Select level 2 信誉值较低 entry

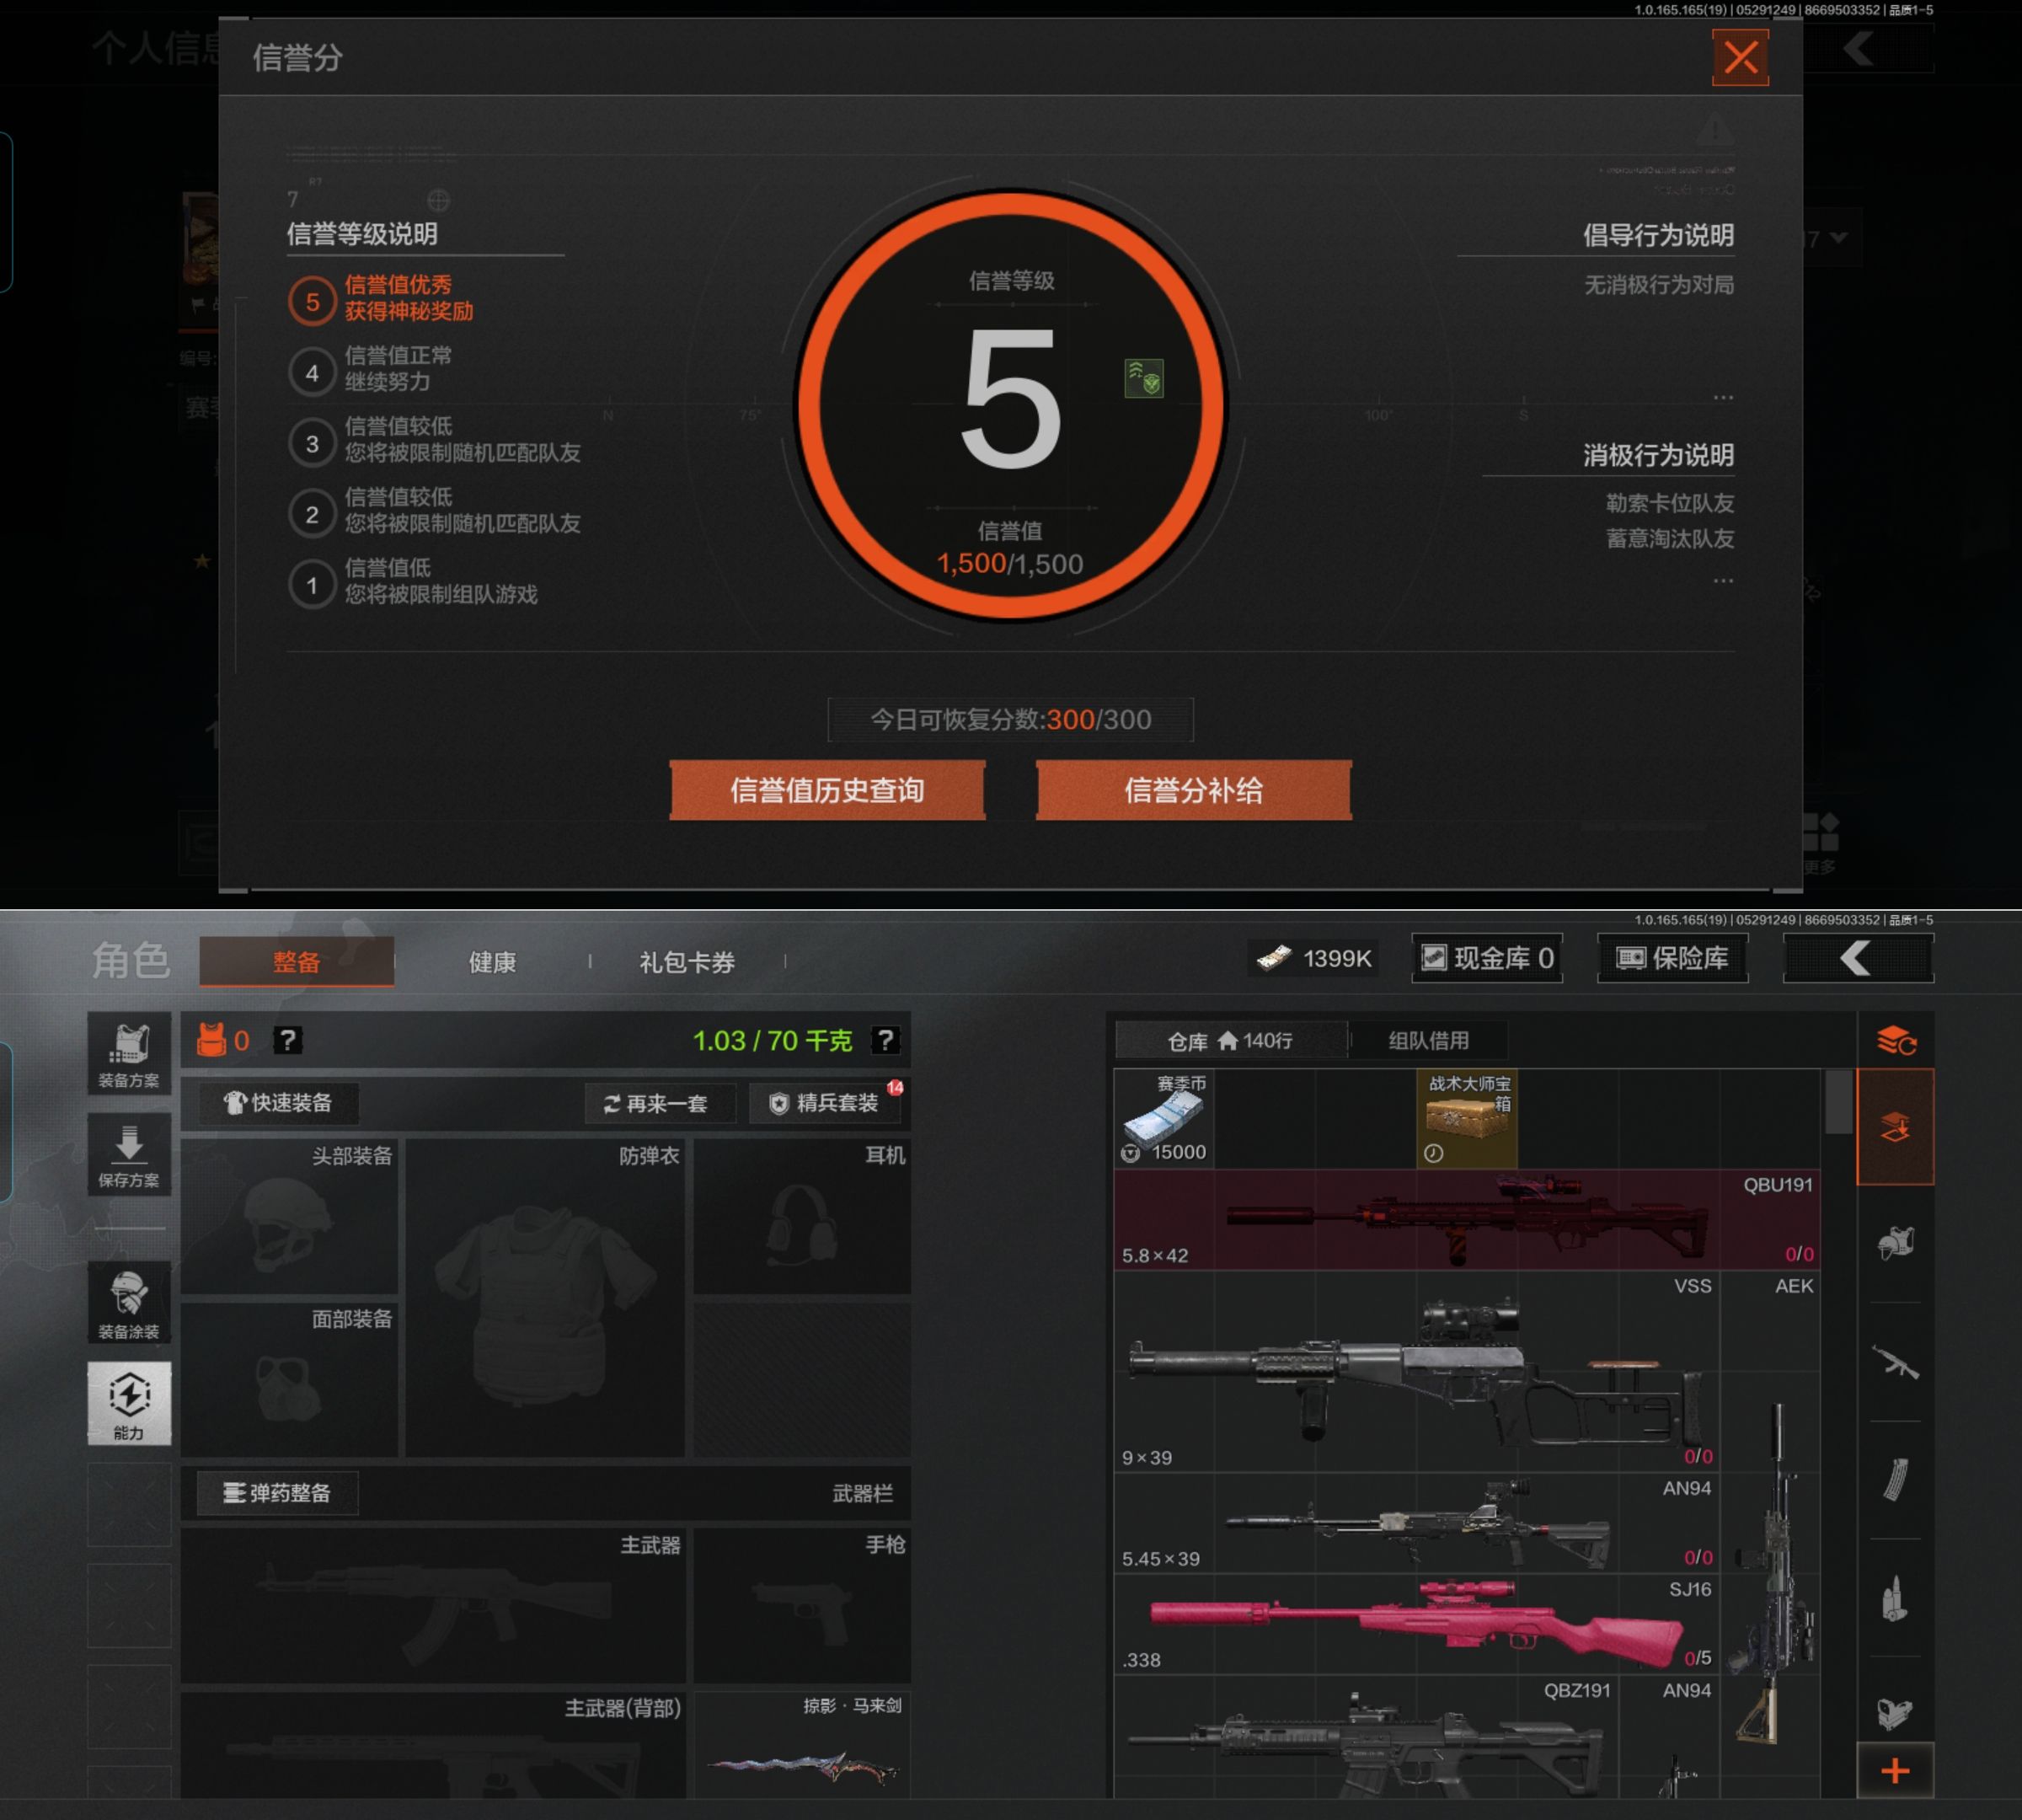click(435, 511)
